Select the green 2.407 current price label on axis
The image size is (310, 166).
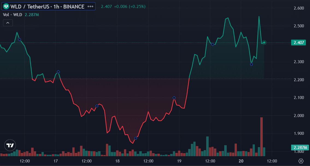click(299, 43)
